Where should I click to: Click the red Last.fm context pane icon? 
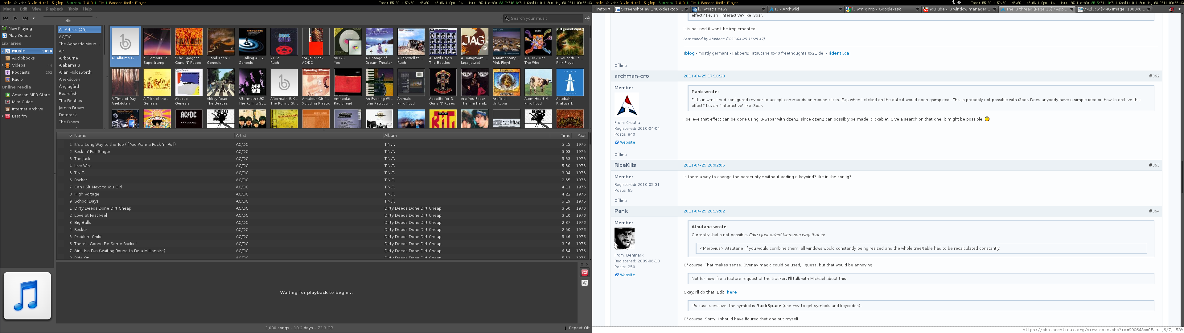click(x=585, y=272)
